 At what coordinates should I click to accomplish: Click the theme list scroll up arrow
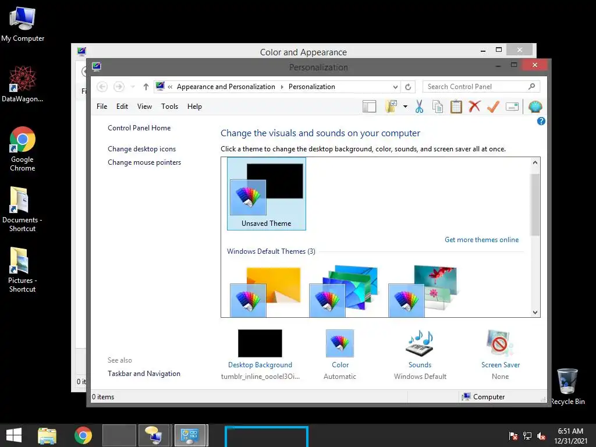(535, 163)
